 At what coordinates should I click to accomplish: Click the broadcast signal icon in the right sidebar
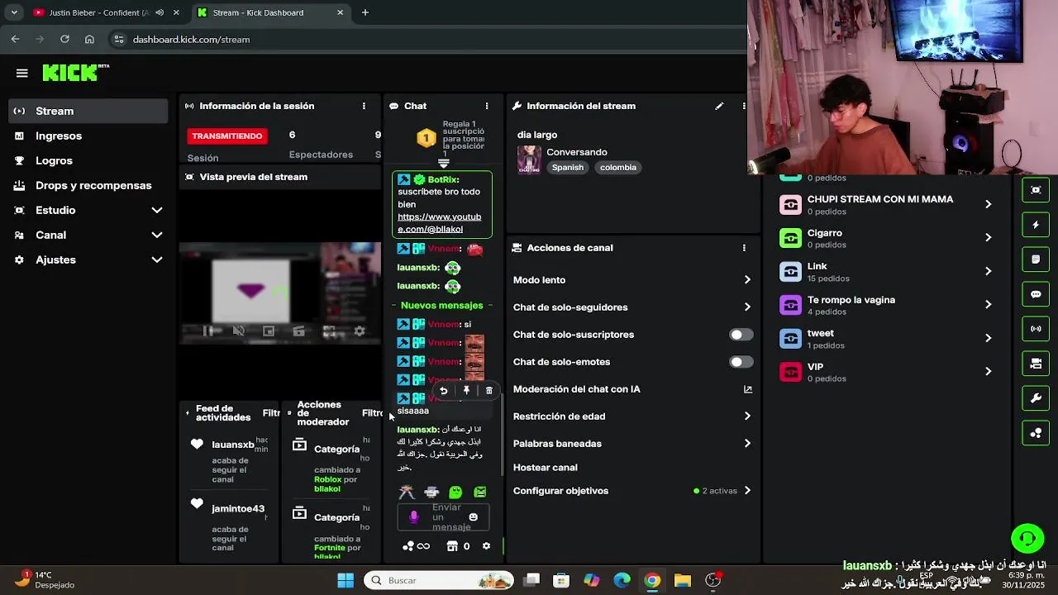coord(1036,329)
